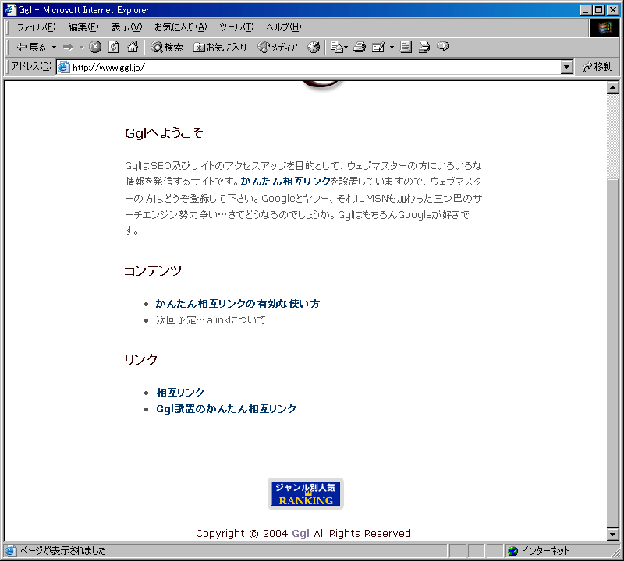Image resolution: width=624 pixels, height=561 pixels.
Task: Open the ファイル (File) menu
Action: 36,27
